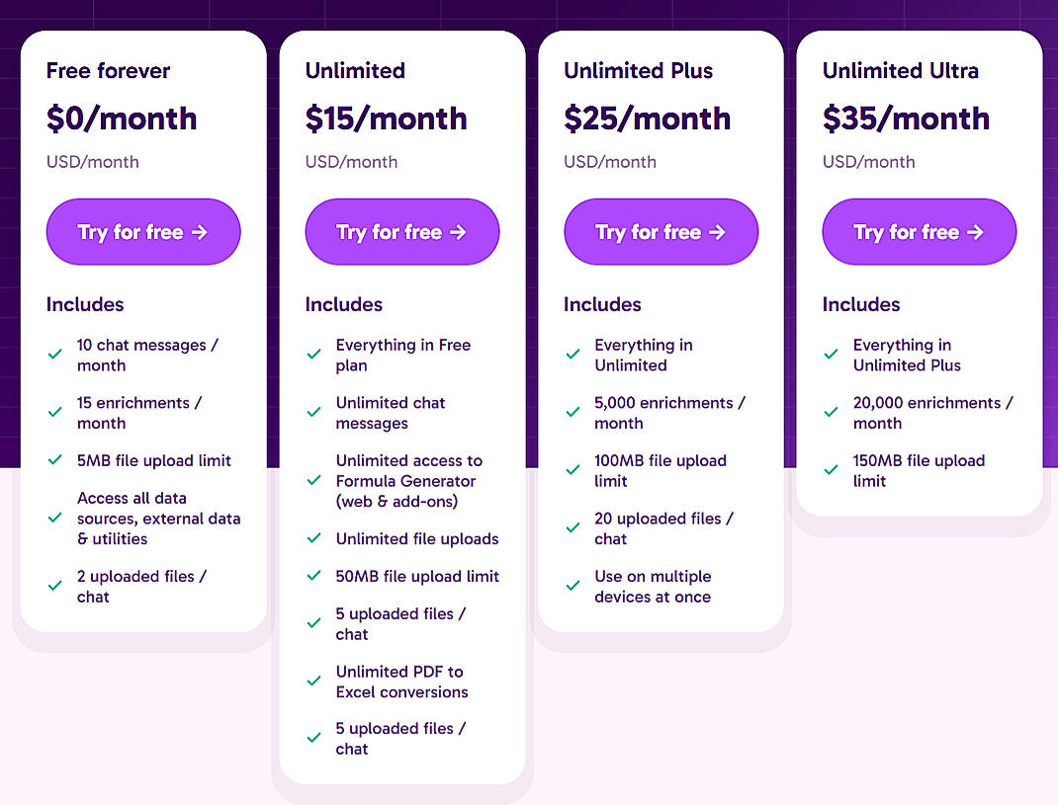Click the checkmark next to Unlimited Formula Generator access
This screenshot has height=805, width=1058.
tap(314, 481)
